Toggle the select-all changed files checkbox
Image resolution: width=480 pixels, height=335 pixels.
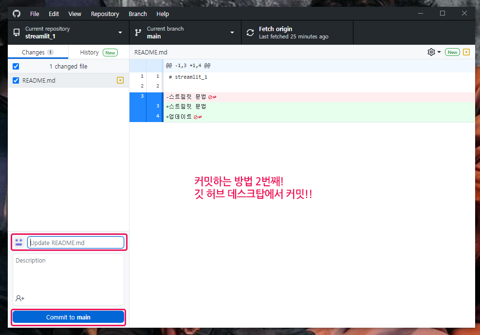coord(16,66)
